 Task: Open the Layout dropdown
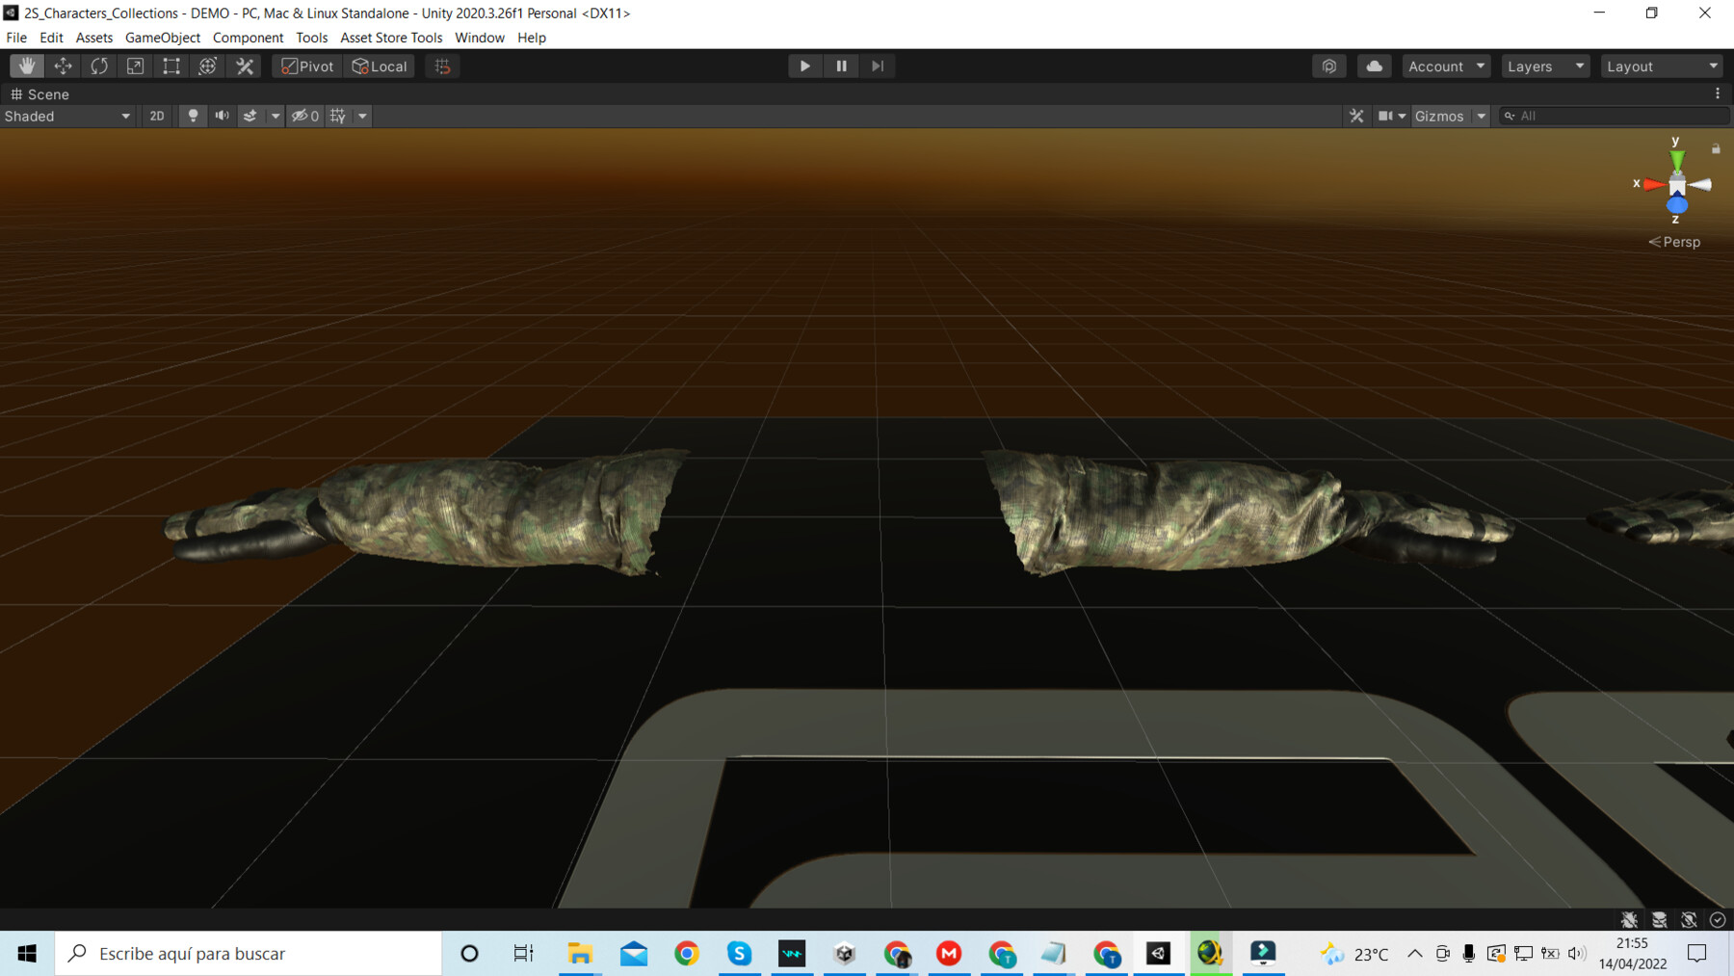point(1662,66)
